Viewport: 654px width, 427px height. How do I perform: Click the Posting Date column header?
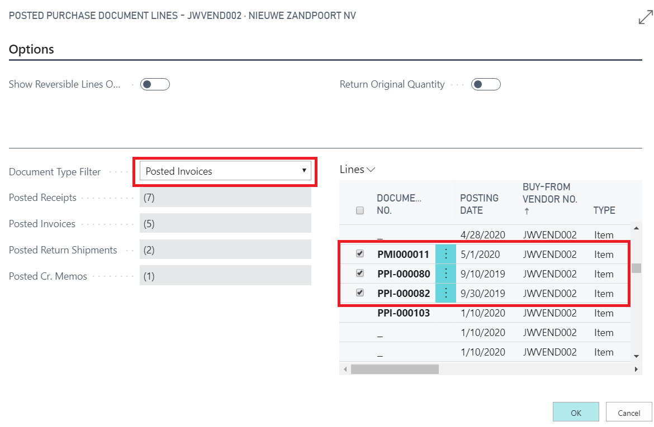[x=479, y=204]
